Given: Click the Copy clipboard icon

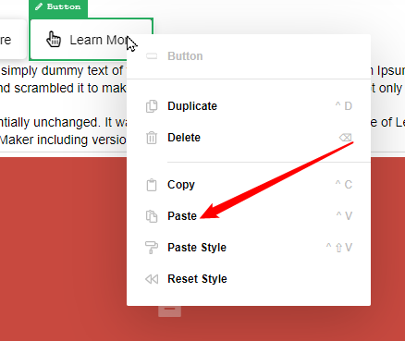Looking at the screenshot, I should [152, 185].
